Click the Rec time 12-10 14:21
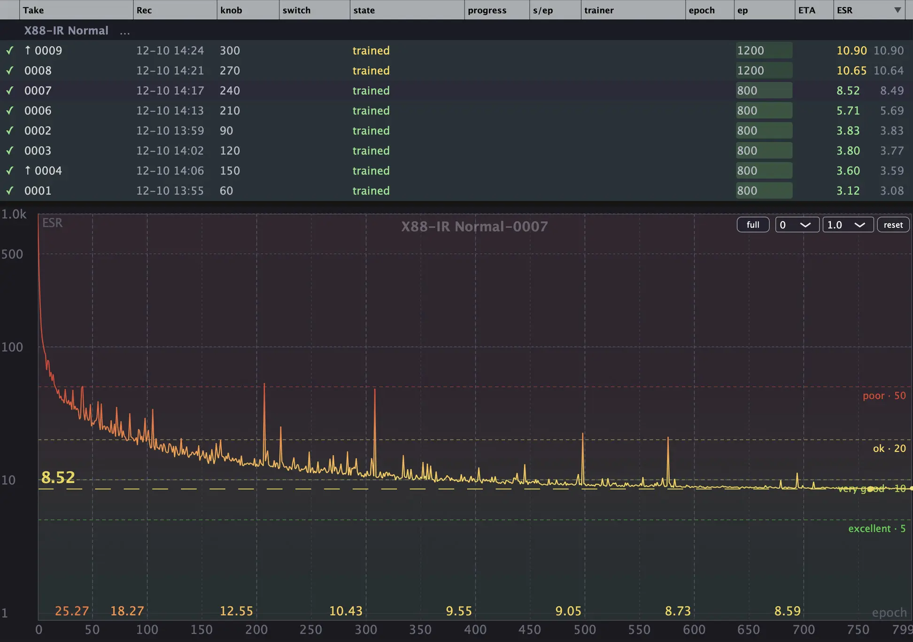913x642 pixels. (x=170, y=70)
